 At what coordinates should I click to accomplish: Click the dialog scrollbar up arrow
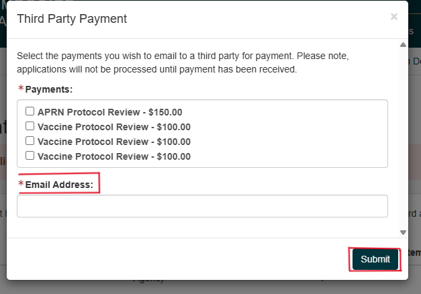point(403,45)
